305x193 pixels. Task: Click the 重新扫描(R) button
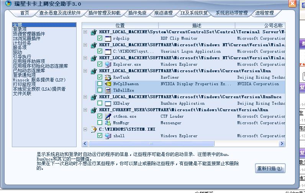tap(270, 169)
